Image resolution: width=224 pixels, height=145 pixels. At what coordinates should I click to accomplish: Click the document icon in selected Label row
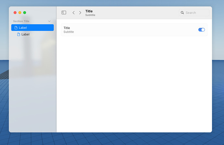coord(16,27)
